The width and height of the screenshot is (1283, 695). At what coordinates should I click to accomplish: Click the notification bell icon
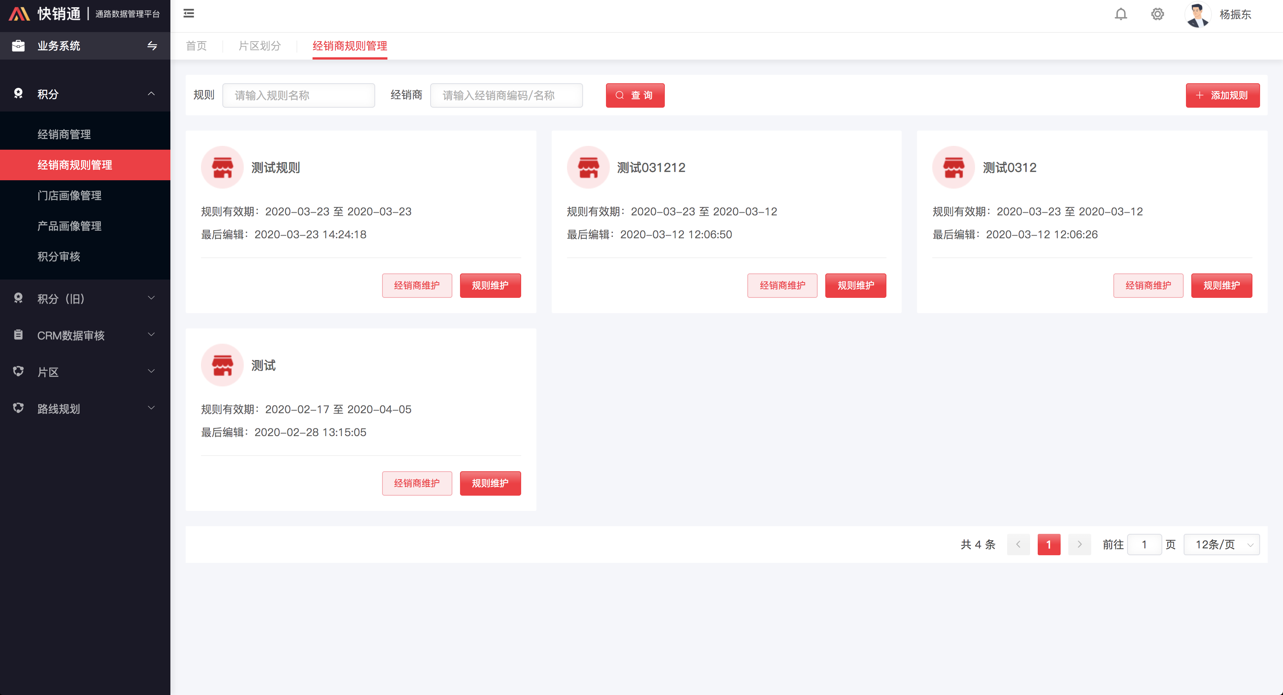(1121, 14)
